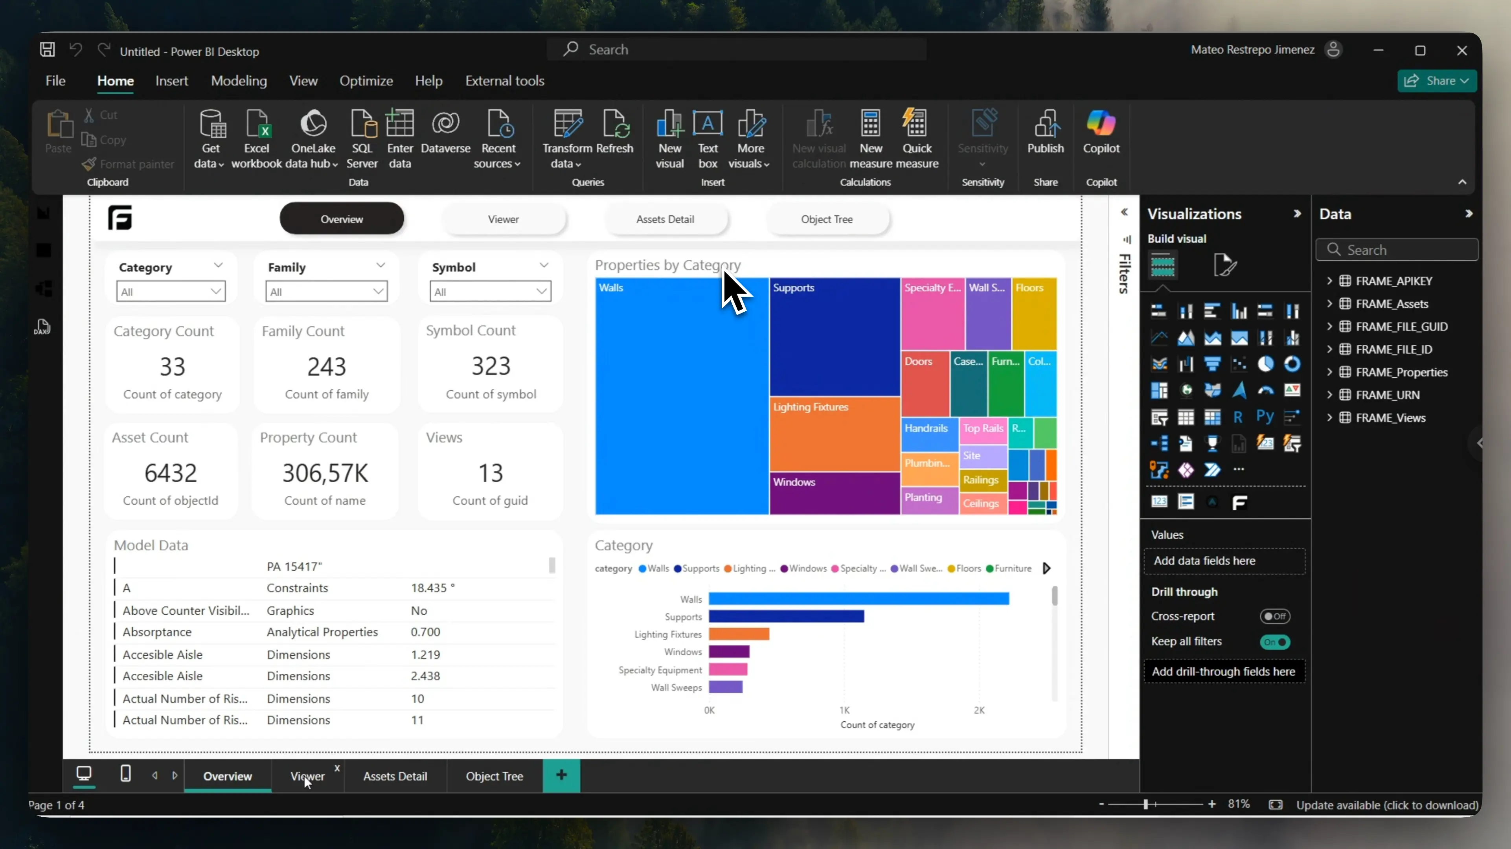
Task: Disable the Keep all filters toggle
Action: pos(1275,642)
